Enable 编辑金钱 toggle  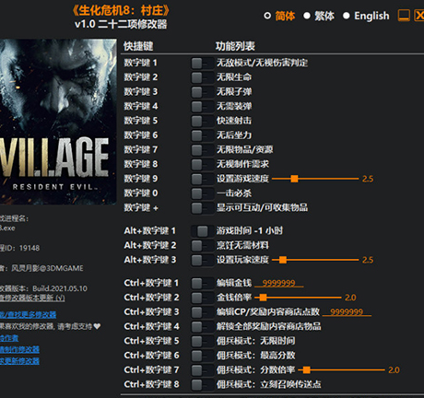point(202,283)
